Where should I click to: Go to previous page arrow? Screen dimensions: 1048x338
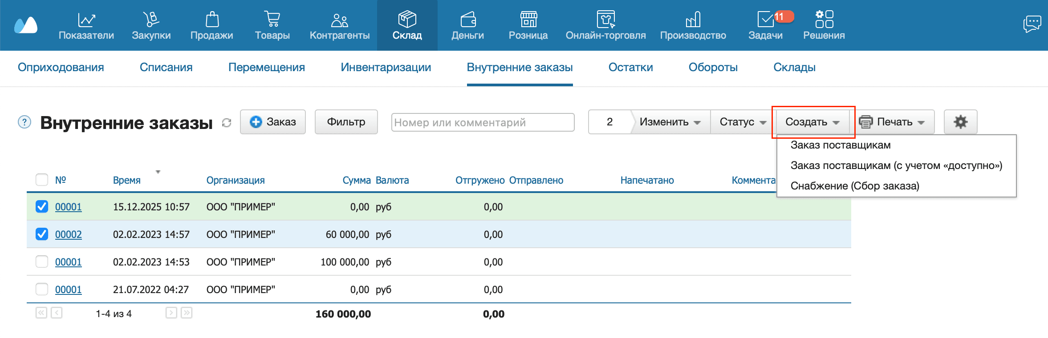57,313
